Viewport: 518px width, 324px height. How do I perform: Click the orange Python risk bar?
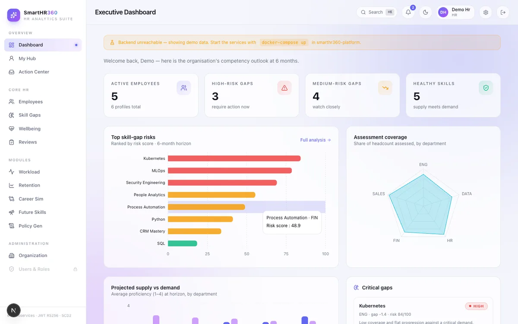click(x=200, y=219)
